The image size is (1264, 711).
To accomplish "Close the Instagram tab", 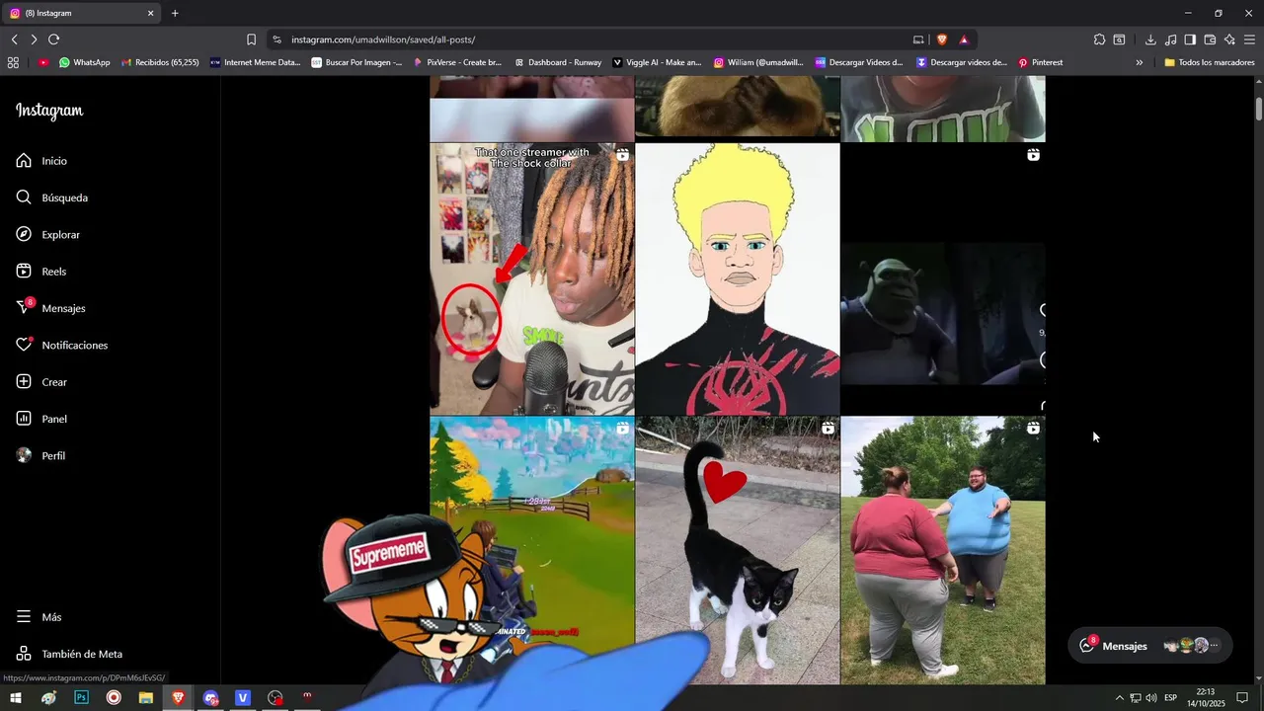I will click(151, 13).
